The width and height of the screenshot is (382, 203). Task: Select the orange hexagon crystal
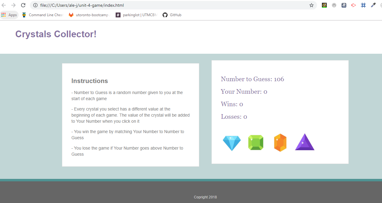[280, 143]
